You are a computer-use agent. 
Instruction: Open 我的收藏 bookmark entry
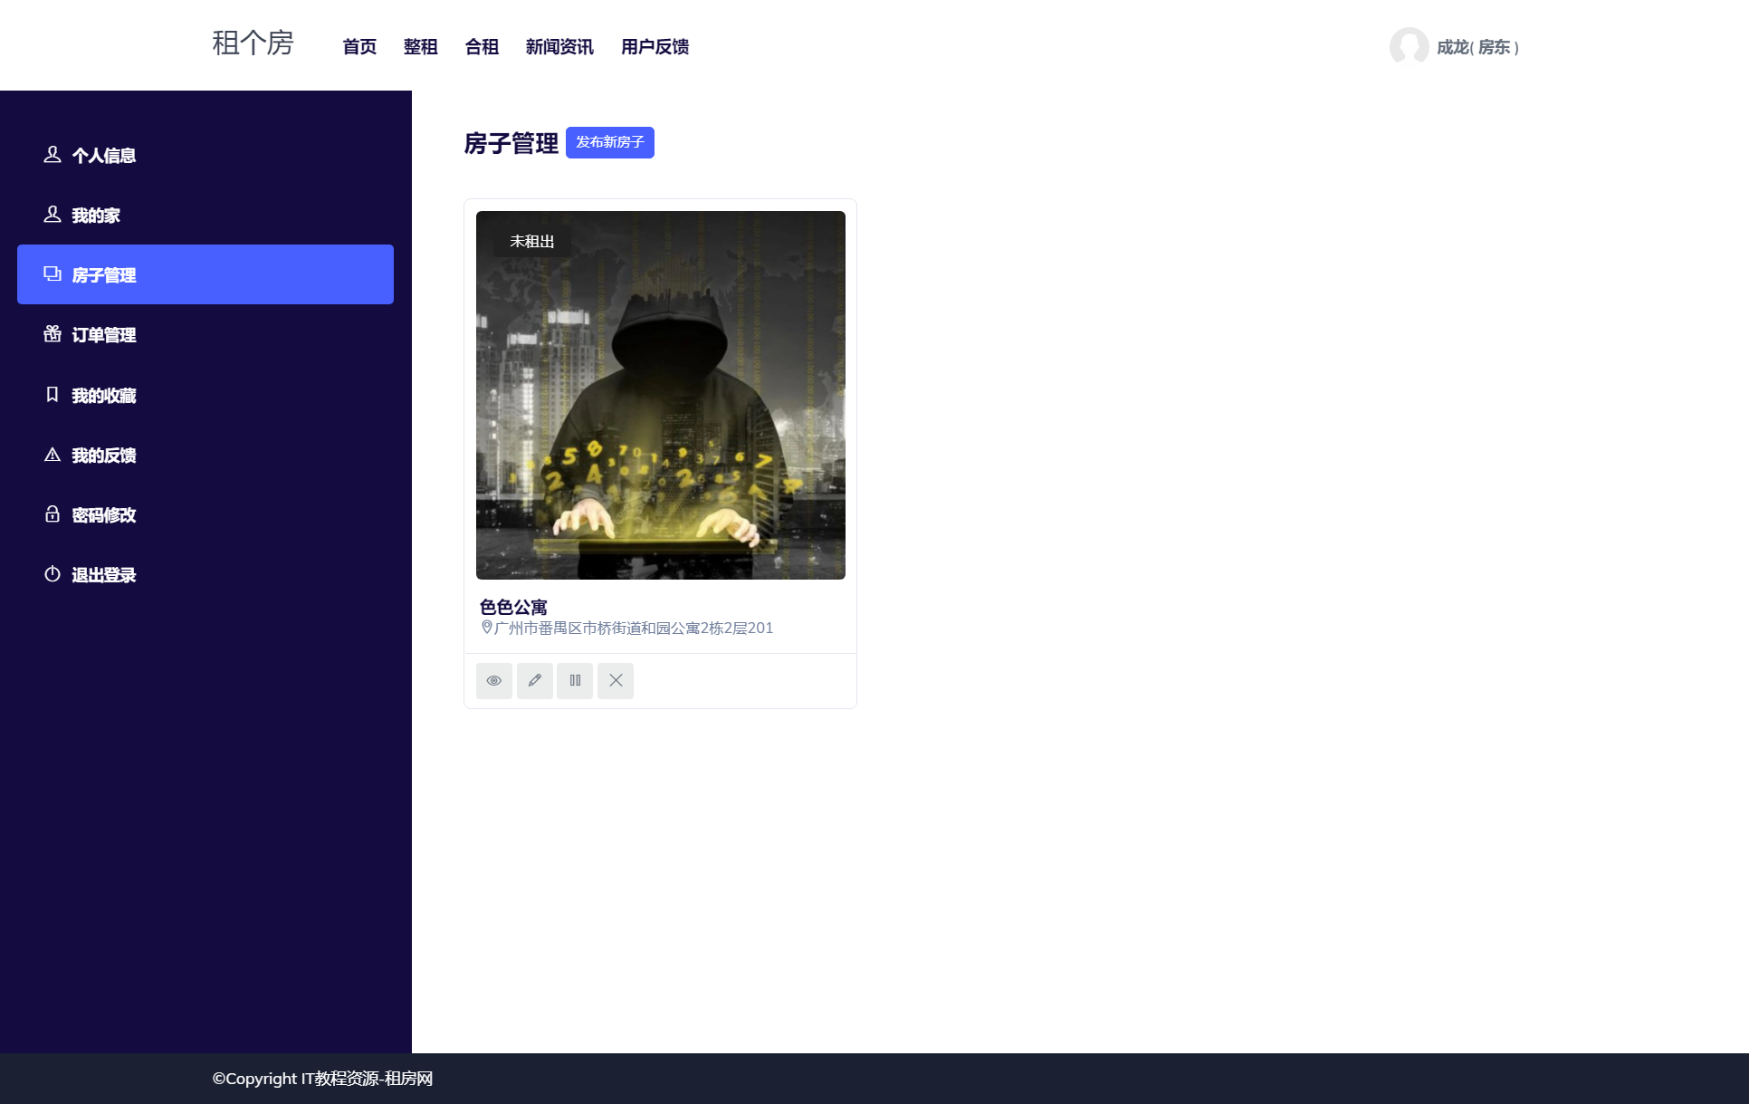coord(103,396)
